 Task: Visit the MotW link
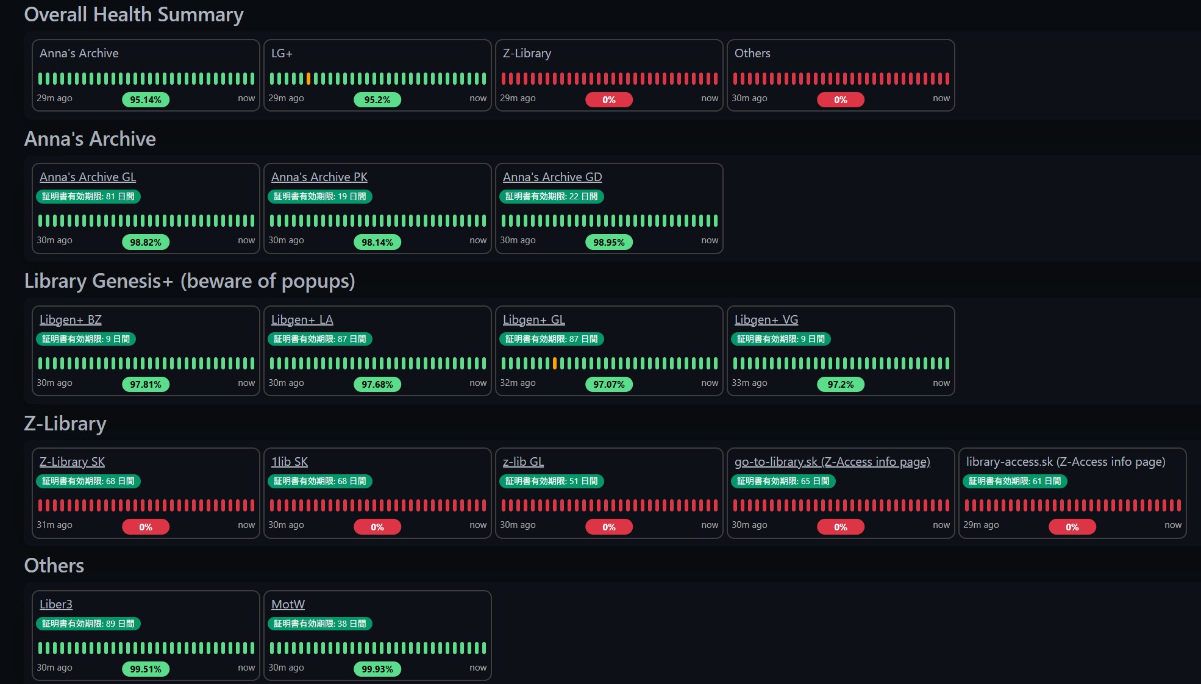[288, 604]
